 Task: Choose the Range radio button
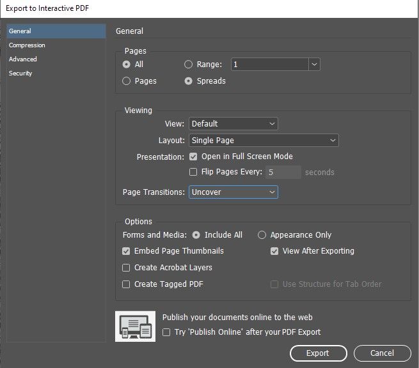189,65
